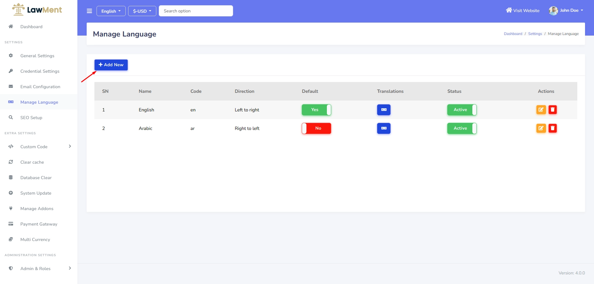The width and height of the screenshot is (594, 284).
Task: Open translations for English language
Action: [384, 110]
